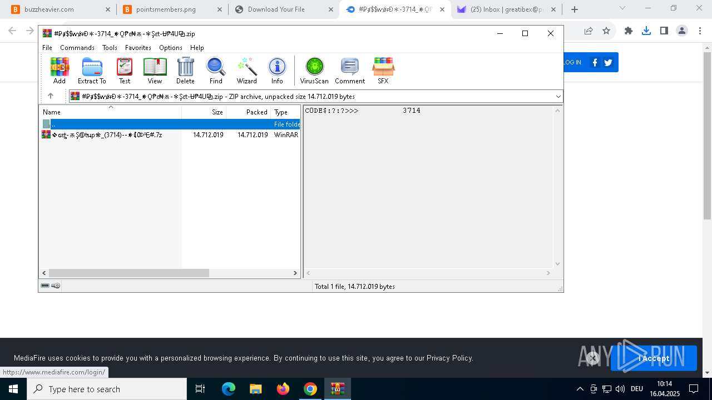Click the file list horizontal scrollbar

click(x=128, y=273)
